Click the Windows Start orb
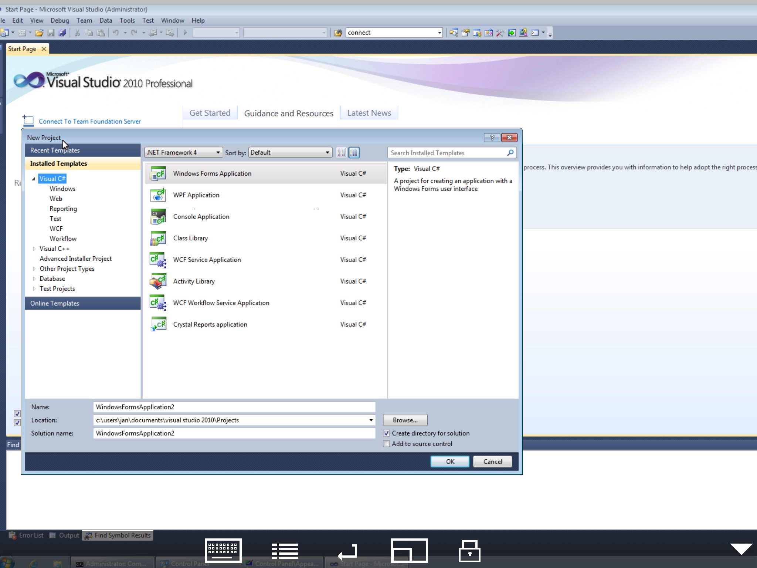 click(x=7, y=562)
